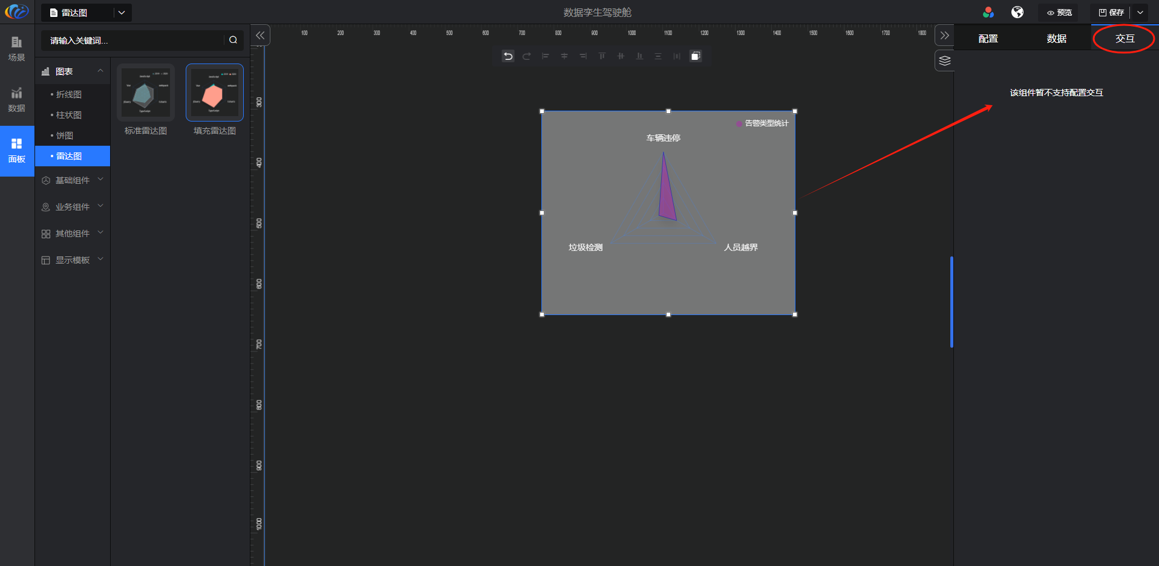
Task: Click the 保存 save button
Action: point(1111,12)
